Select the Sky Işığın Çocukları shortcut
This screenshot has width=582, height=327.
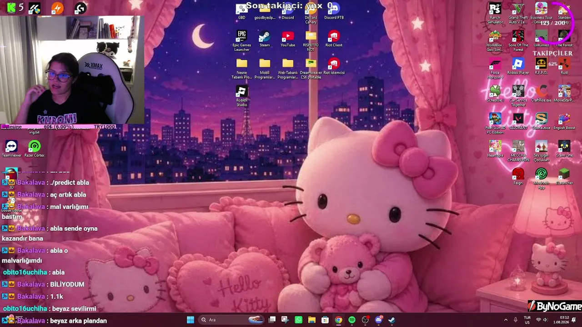click(x=541, y=151)
